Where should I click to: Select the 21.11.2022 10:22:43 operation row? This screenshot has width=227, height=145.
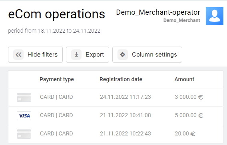[x=115, y=134]
